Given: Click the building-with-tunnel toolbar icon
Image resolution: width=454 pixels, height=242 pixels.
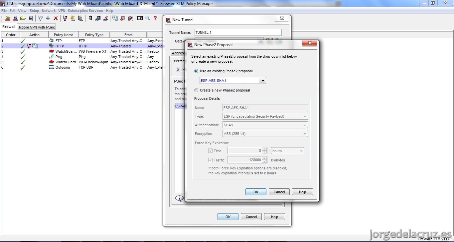Looking at the screenshot, I should click(98, 19).
